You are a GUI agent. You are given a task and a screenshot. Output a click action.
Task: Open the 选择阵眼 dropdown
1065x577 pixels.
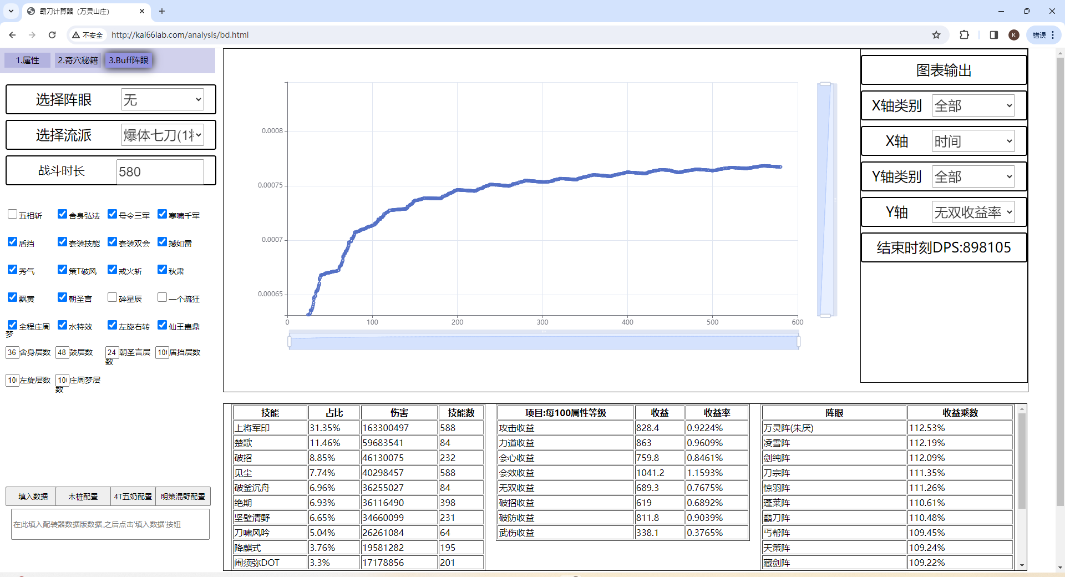(162, 100)
